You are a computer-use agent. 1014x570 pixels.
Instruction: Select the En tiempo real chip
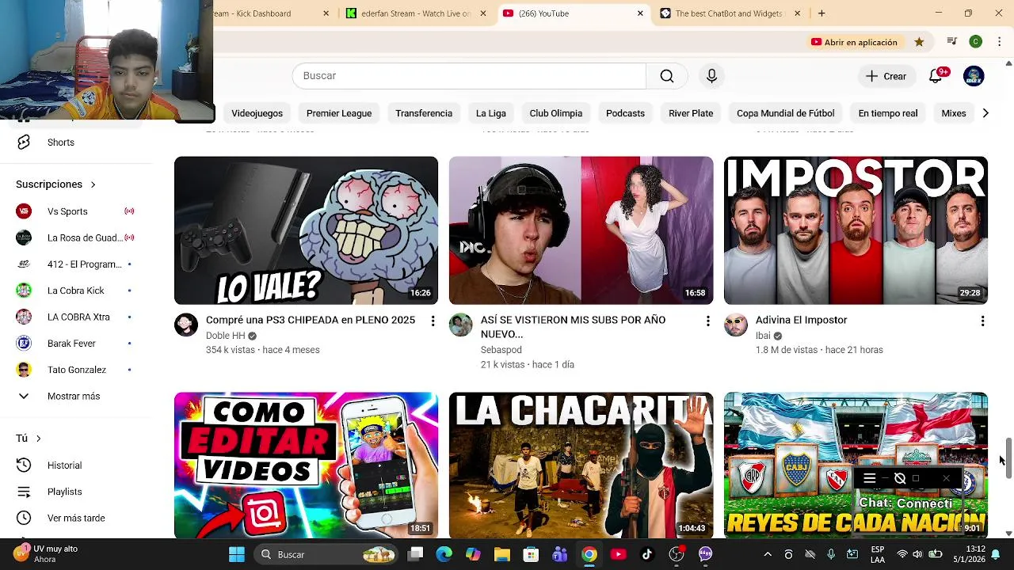(x=888, y=113)
